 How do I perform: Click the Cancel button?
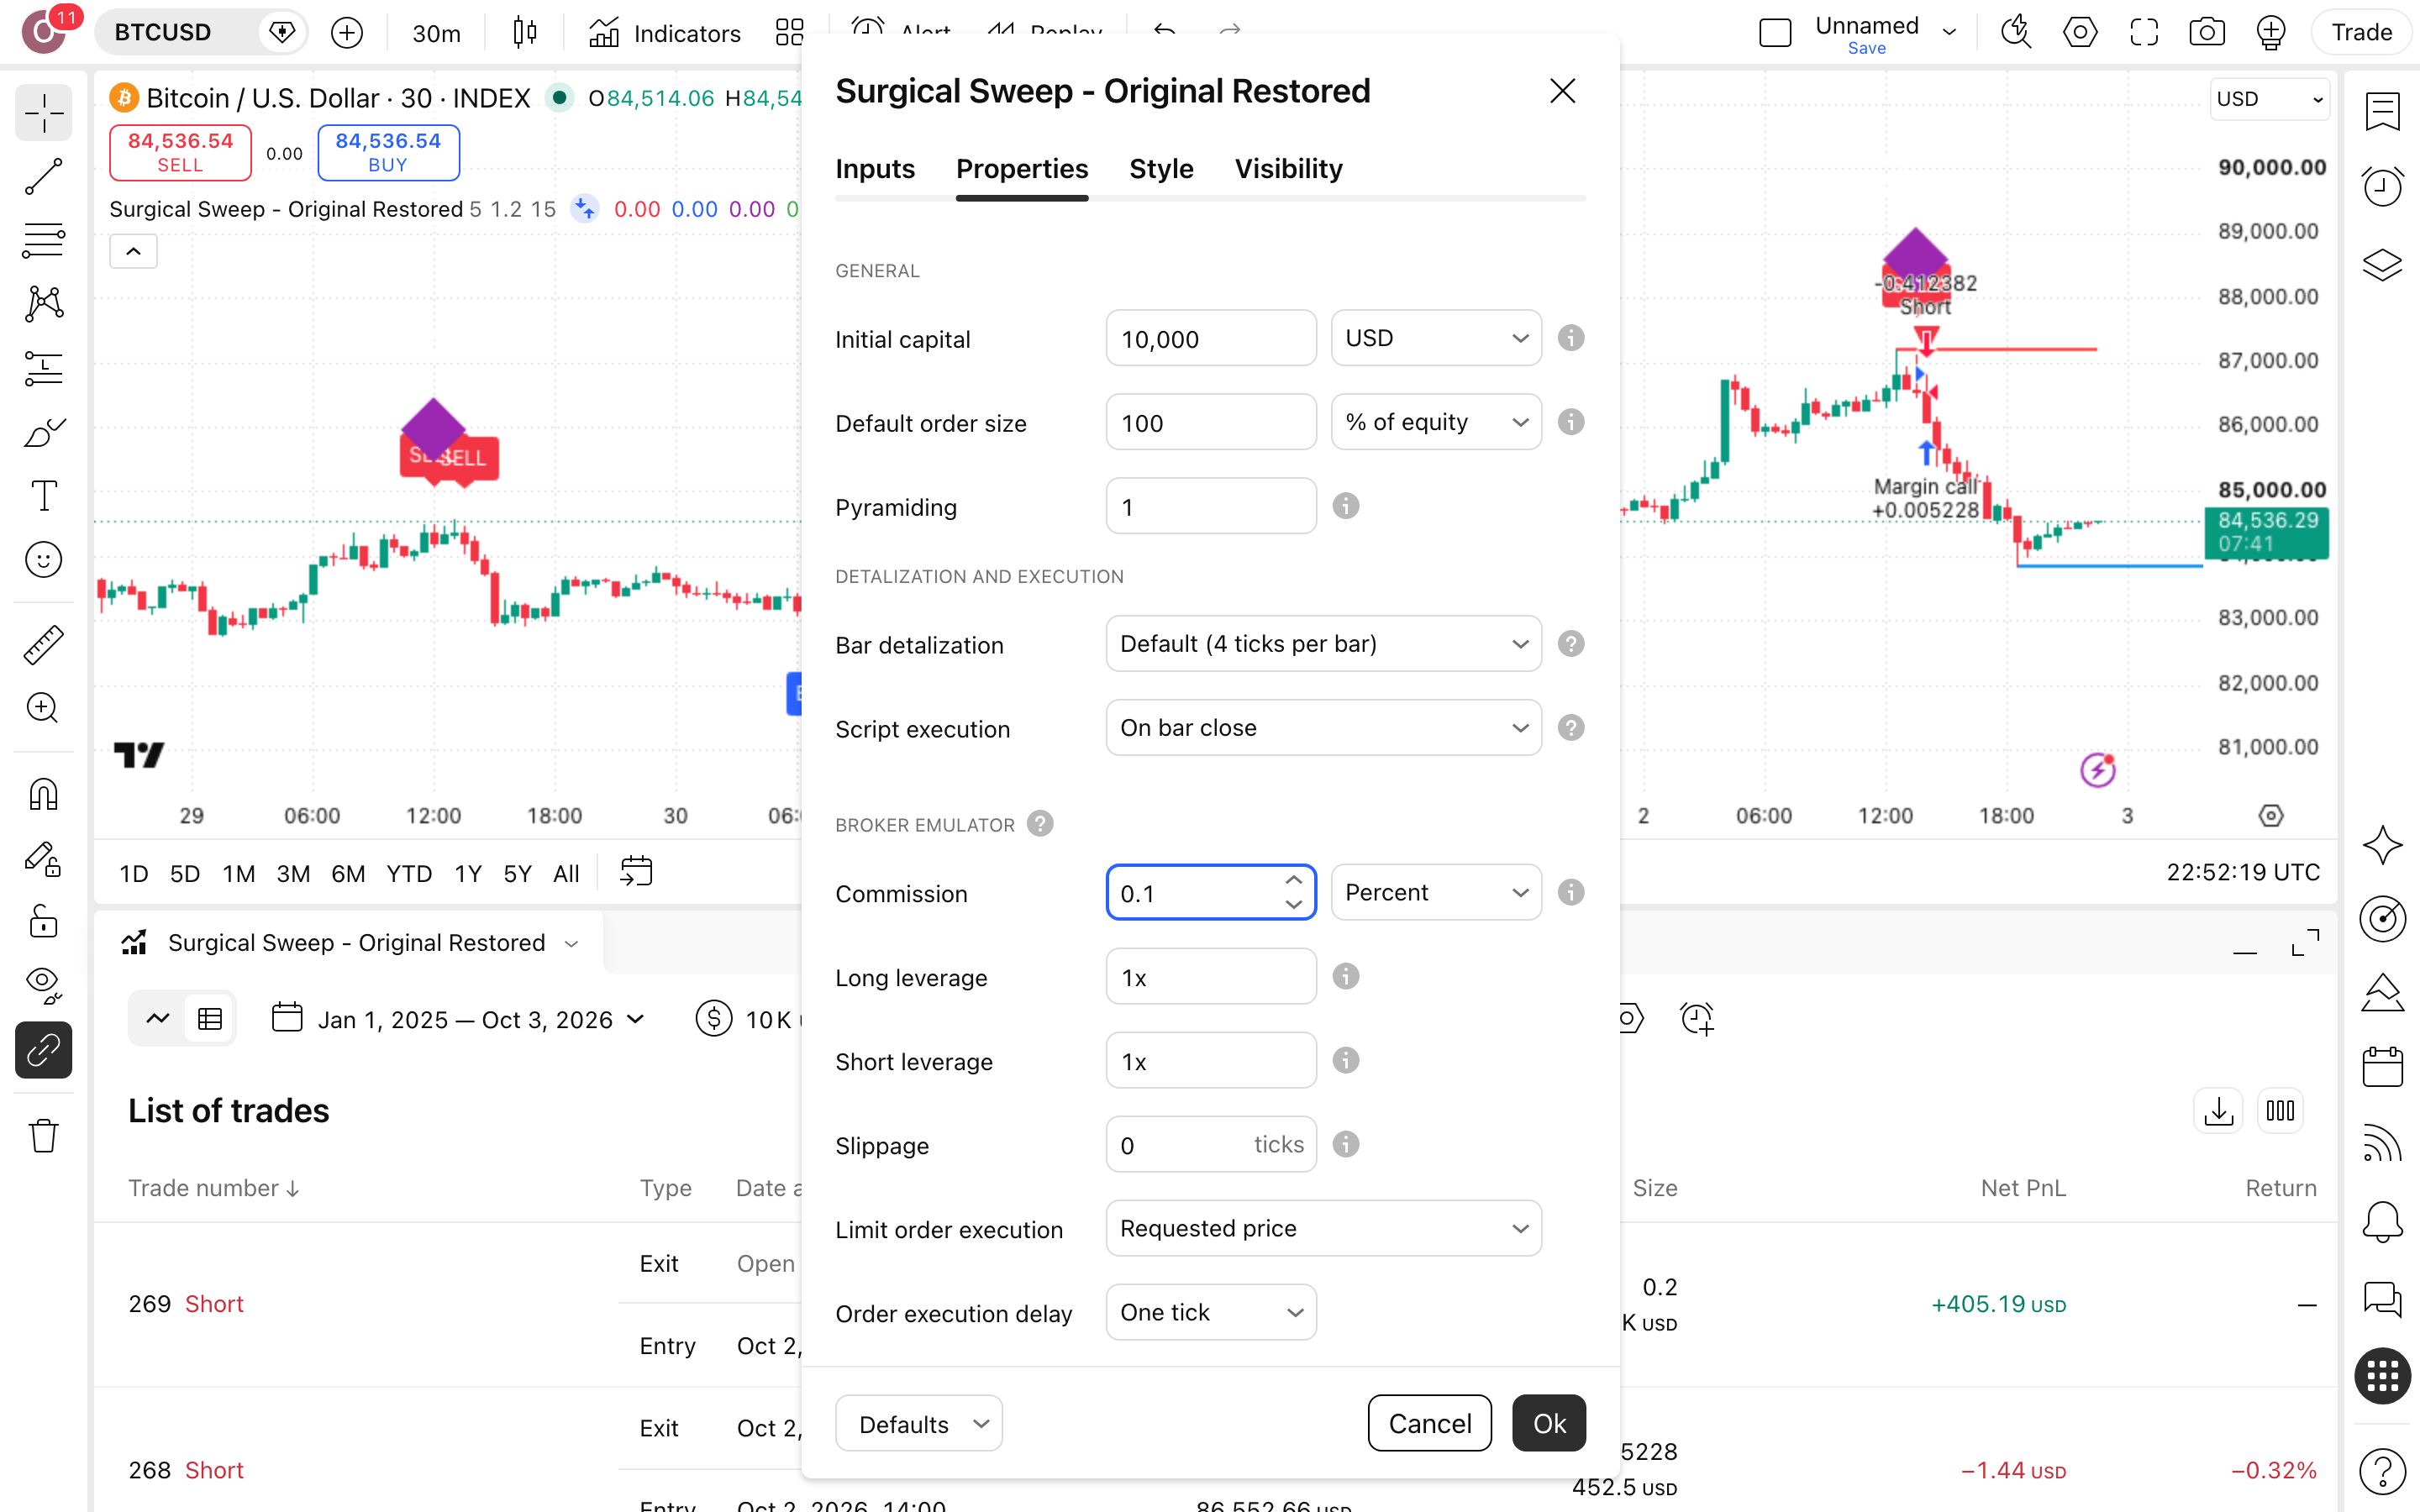(1429, 1423)
